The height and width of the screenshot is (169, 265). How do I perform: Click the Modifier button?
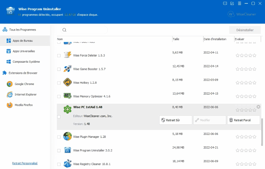[209, 120]
